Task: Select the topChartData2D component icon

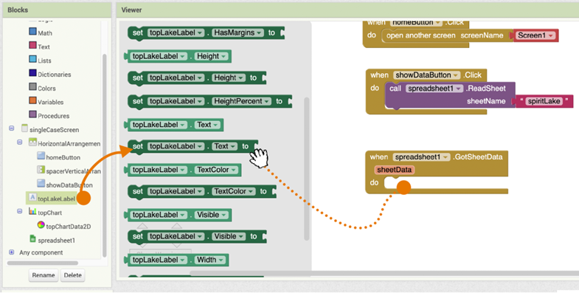Action: [x=41, y=225]
